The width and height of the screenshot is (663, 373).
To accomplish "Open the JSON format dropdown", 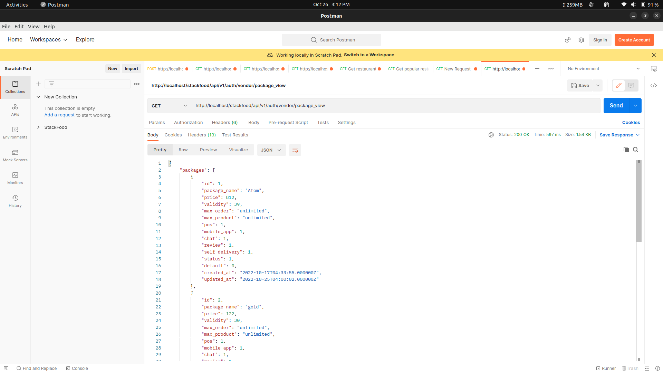I will point(271,150).
